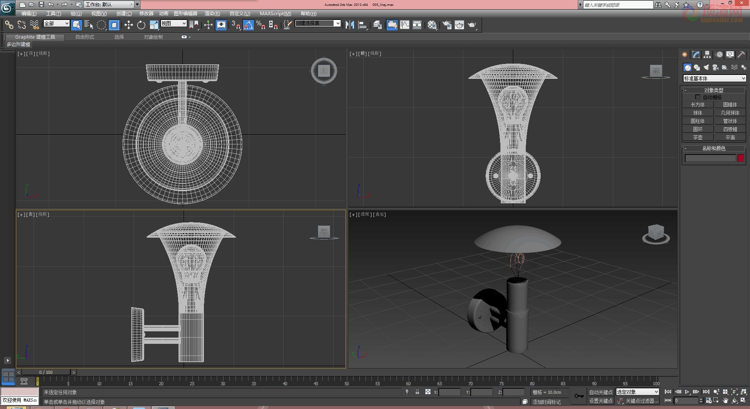Choose the Select and Move tool
This screenshot has height=409, width=750.
point(129,25)
